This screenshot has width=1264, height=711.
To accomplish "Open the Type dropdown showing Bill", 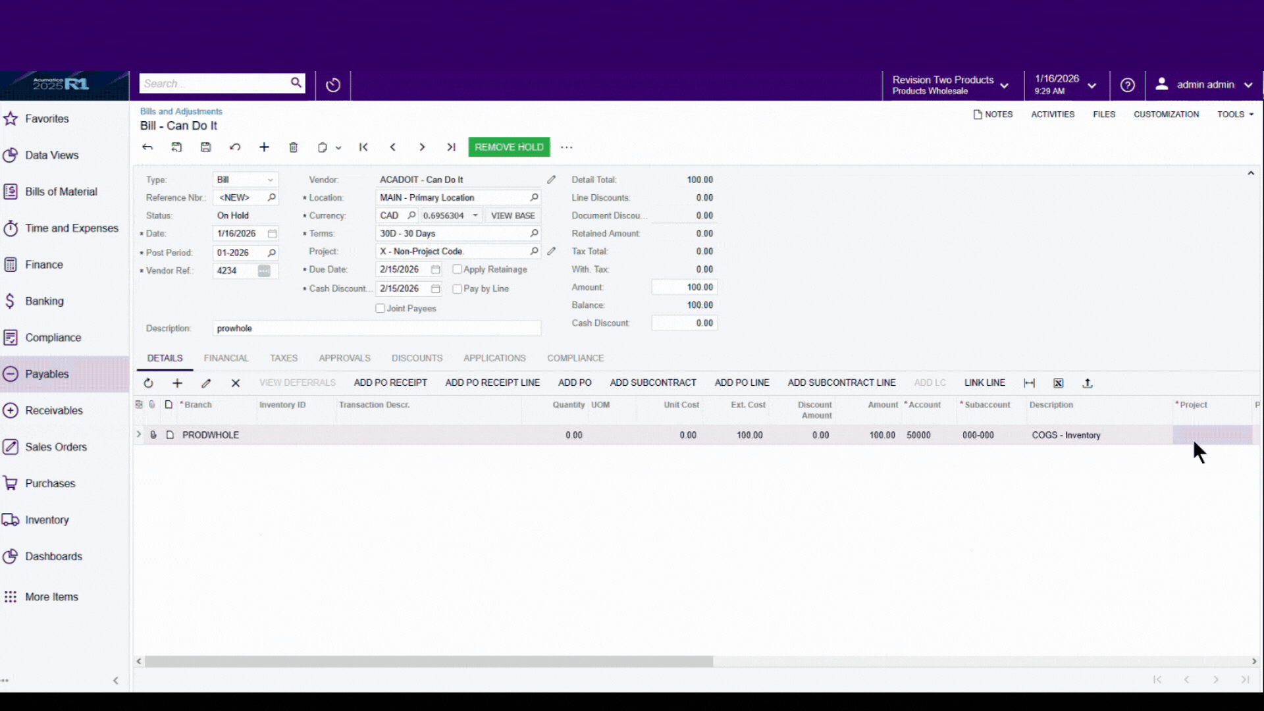I will [269, 179].
